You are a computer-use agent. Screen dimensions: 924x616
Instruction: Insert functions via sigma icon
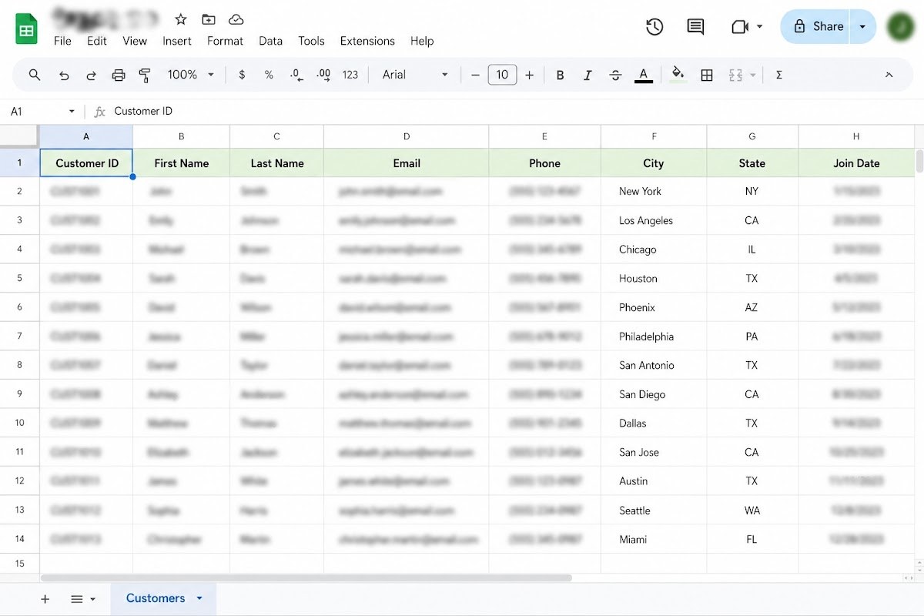[x=779, y=75]
